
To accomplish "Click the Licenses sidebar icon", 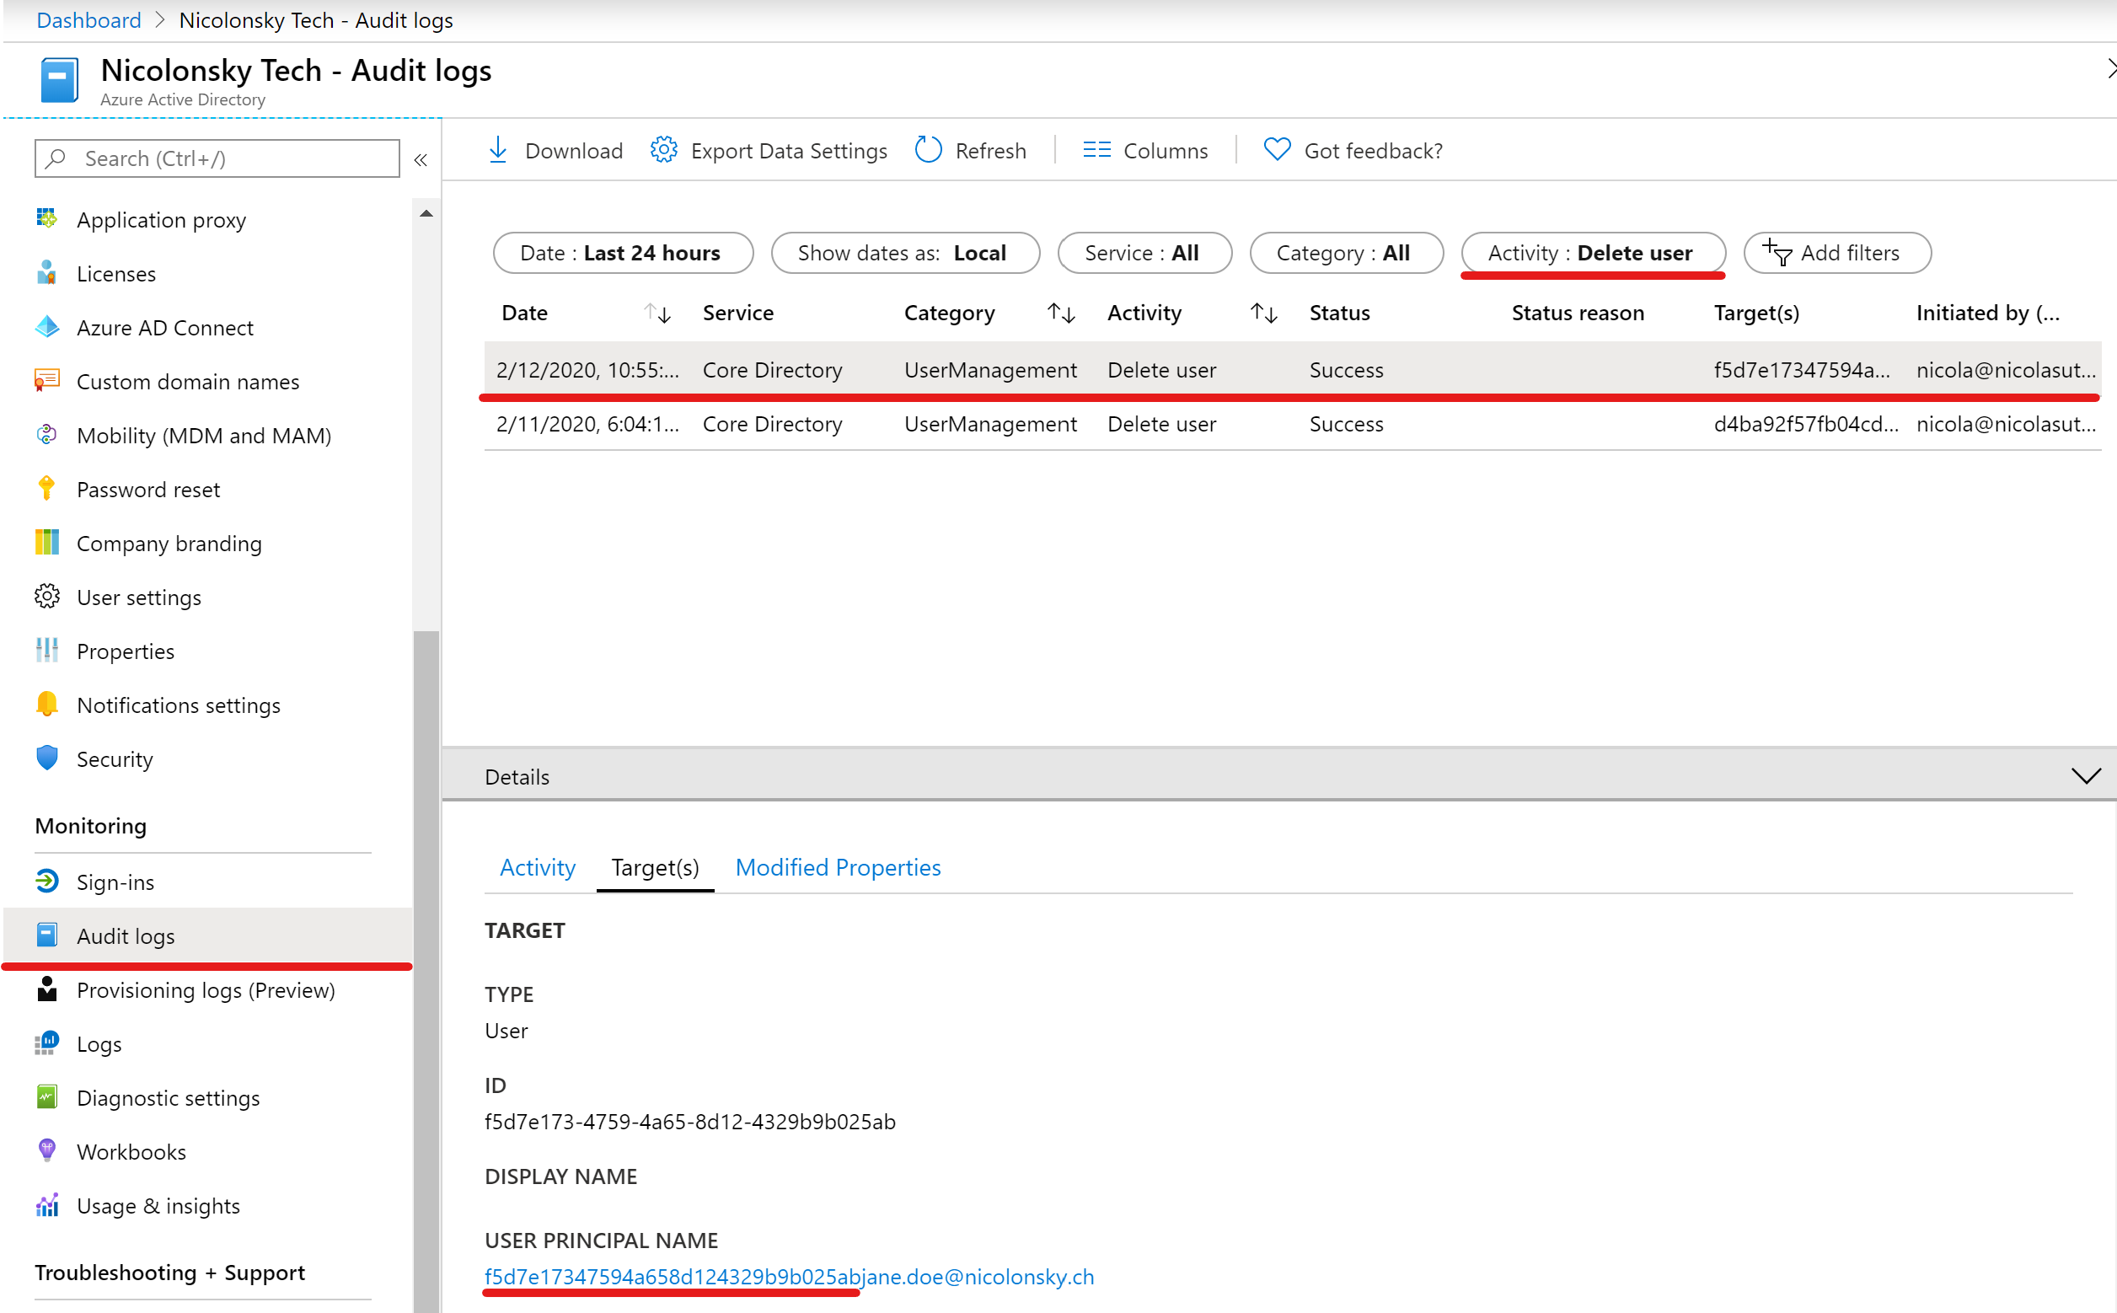I will pyautogui.click(x=47, y=273).
